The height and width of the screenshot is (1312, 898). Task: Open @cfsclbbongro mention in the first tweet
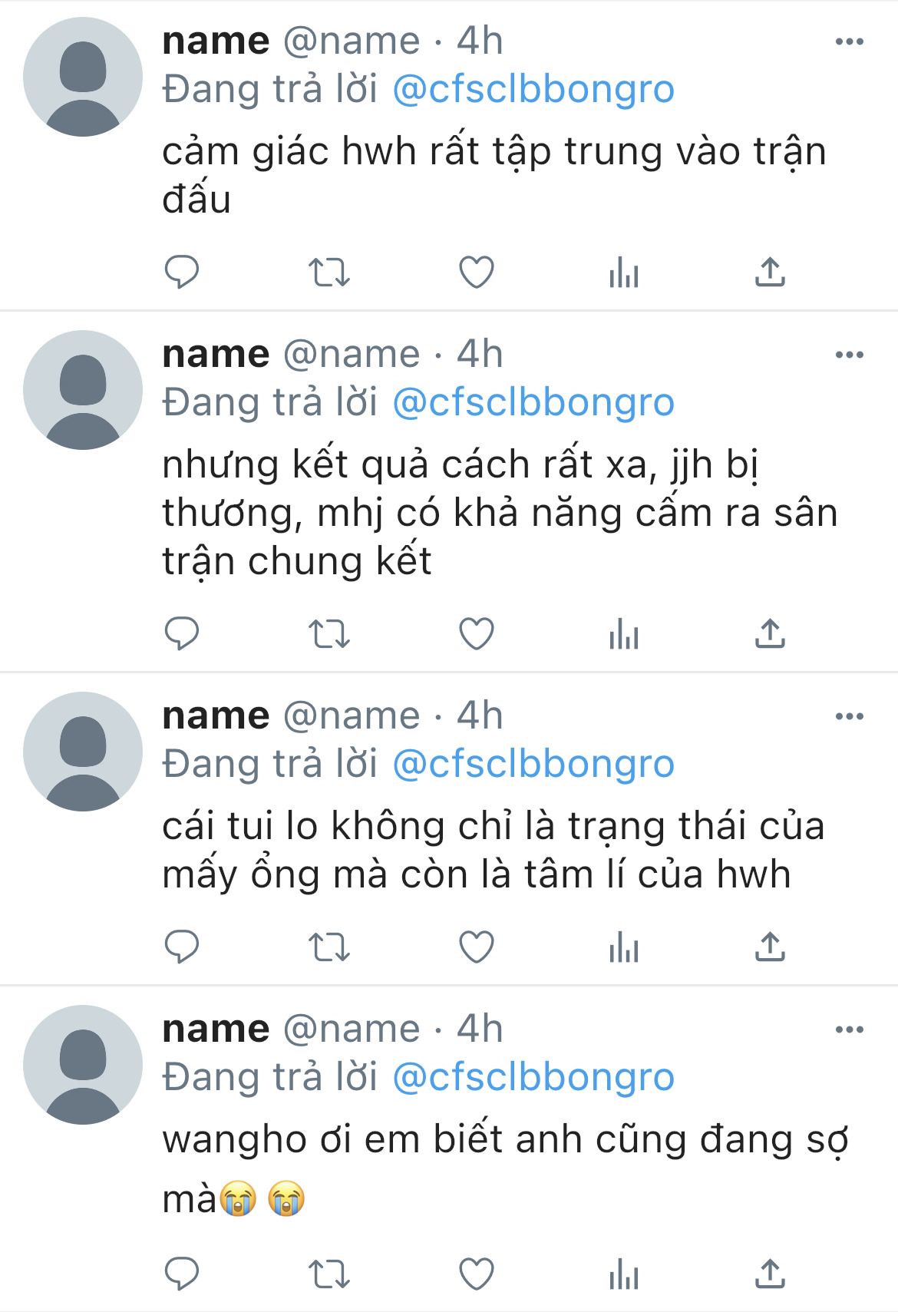(533, 89)
